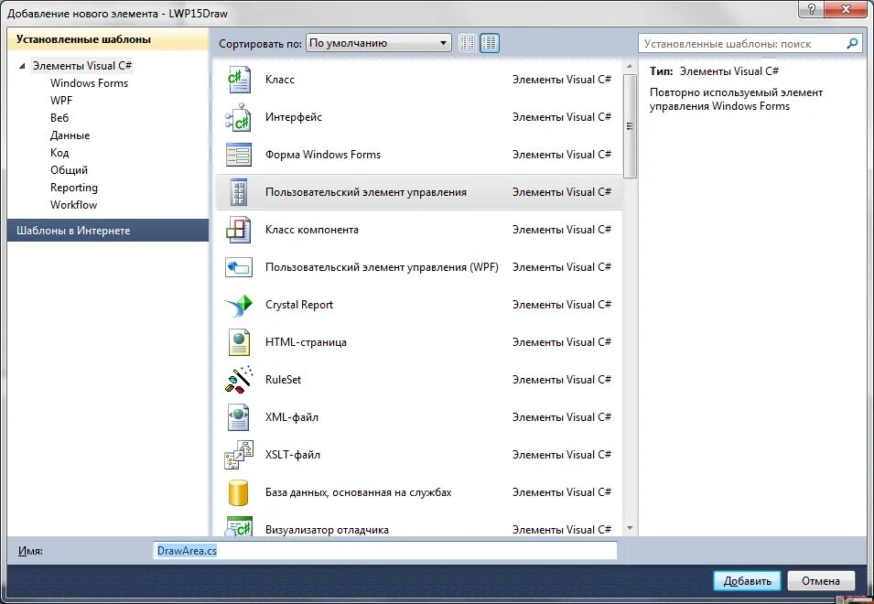Click the help question mark button
874x604 pixels.
pyautogui.click(x=812, y=9)
